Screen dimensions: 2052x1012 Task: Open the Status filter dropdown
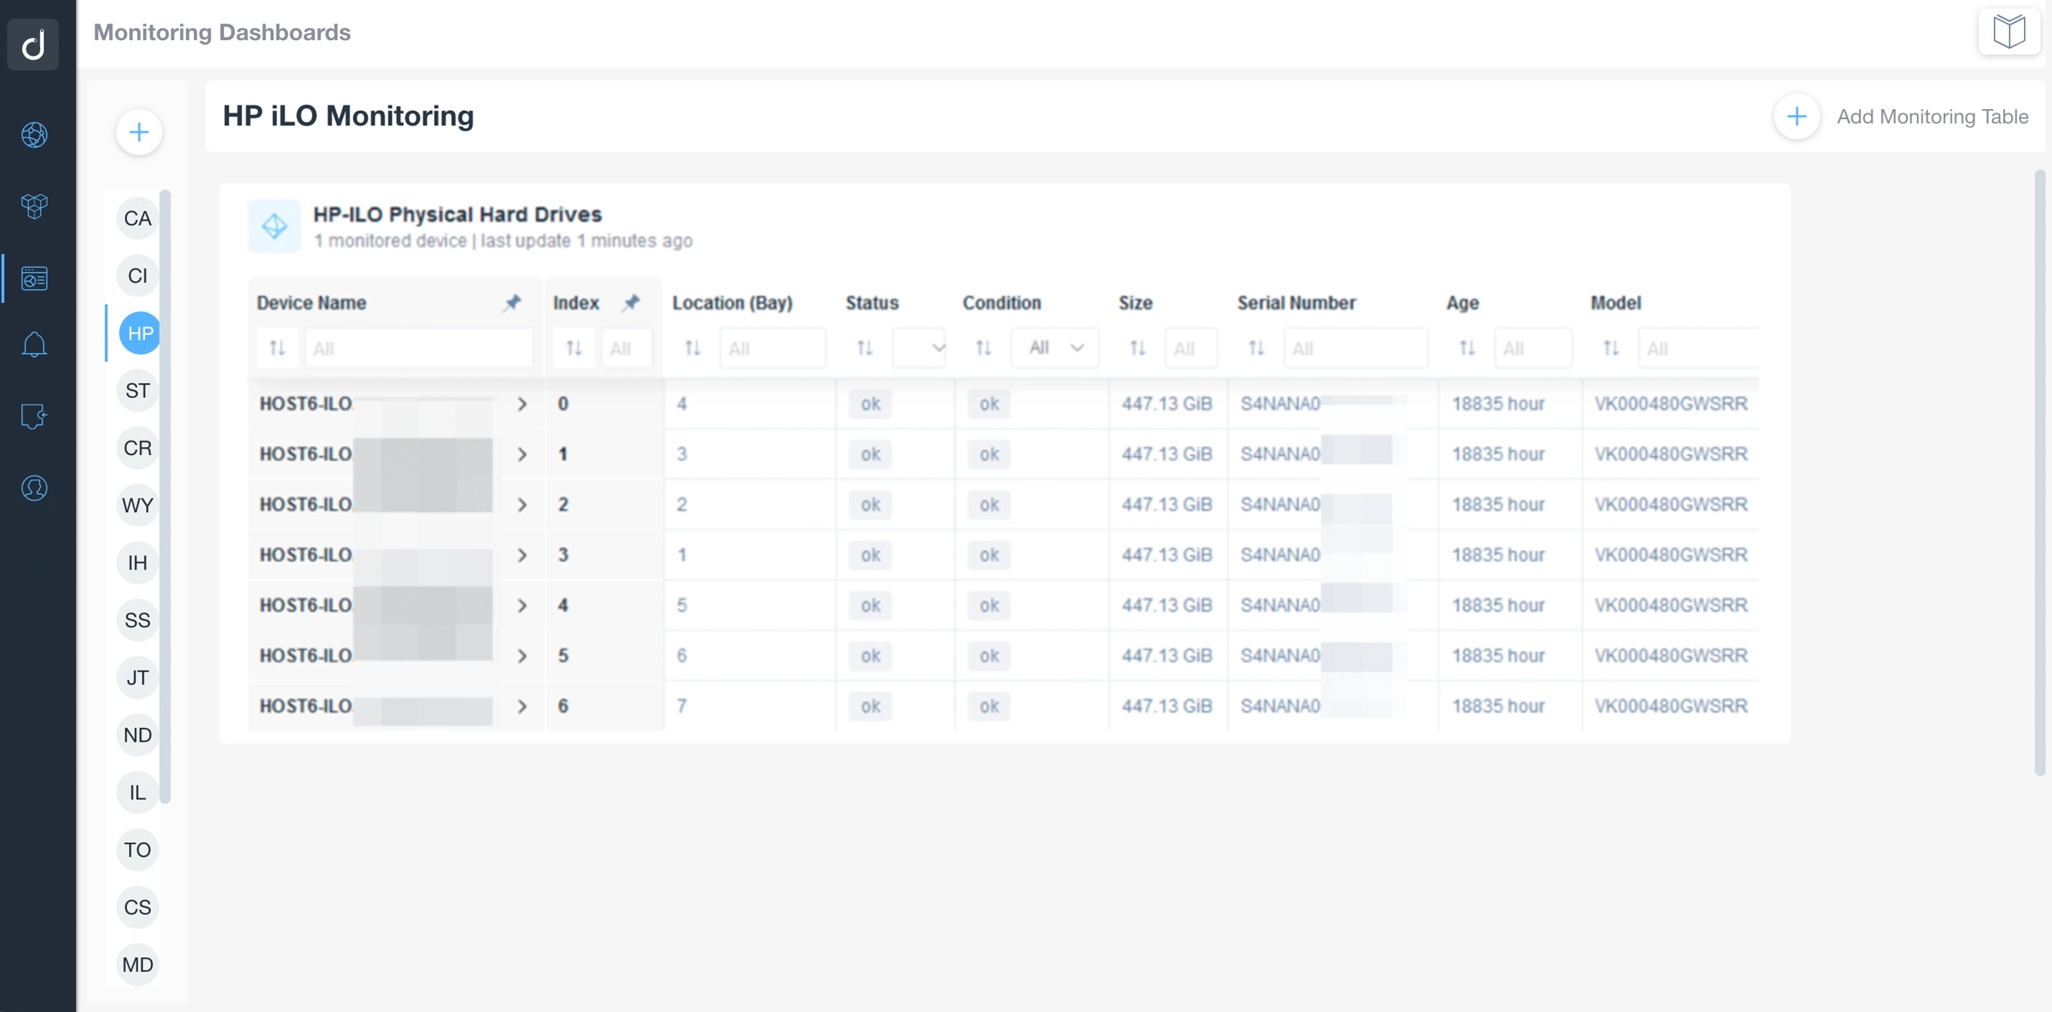pos(919,348)
